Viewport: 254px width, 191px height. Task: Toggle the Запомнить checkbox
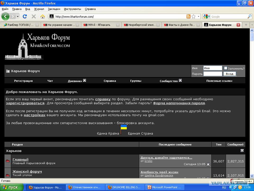coord(225,68)
